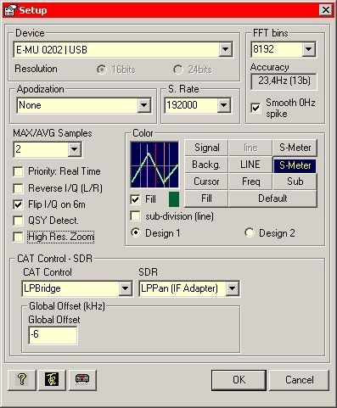Screen dimensions: 337x408
Task: Click the Signal color button
Action: pyautogui.click(x=206, y=148)
